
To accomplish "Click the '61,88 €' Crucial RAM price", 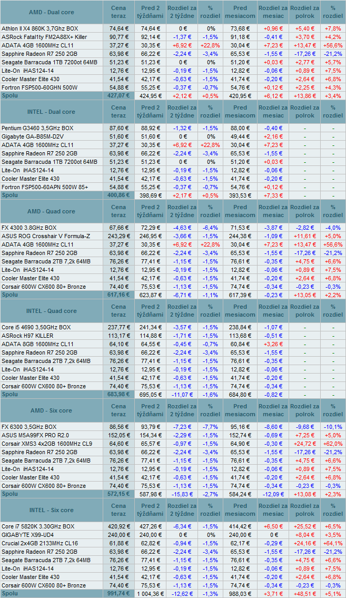I will pos(119,543).
